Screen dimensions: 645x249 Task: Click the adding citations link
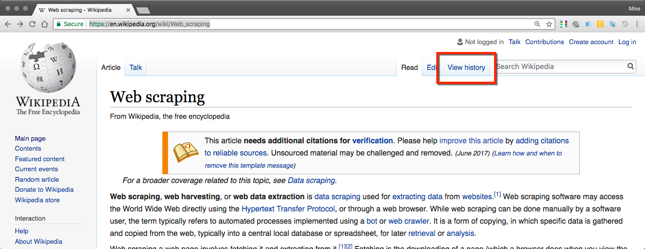[x=542, y=141]
